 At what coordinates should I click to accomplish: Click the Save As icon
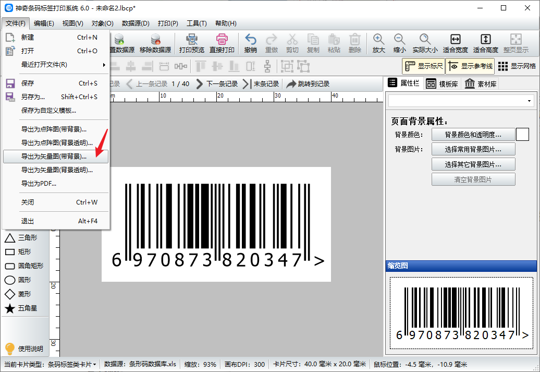pyautogui.click(x=10, y=97)
